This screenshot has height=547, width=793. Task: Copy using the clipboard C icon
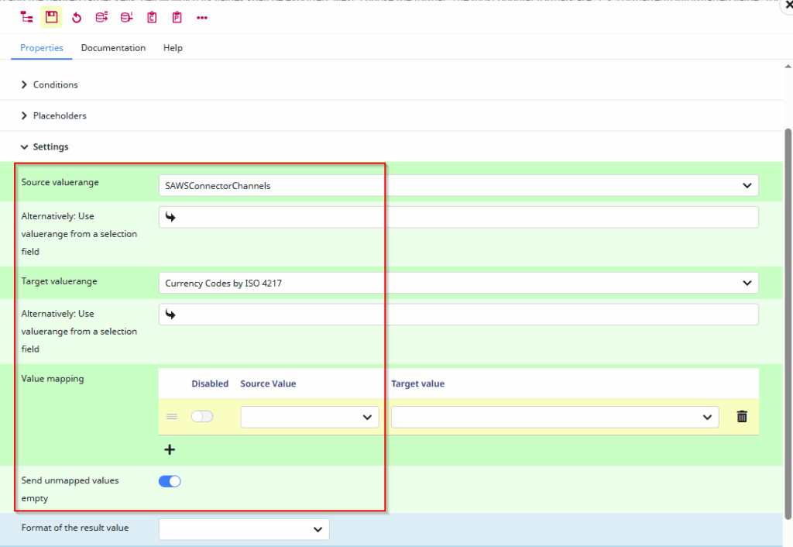point(151,16)
